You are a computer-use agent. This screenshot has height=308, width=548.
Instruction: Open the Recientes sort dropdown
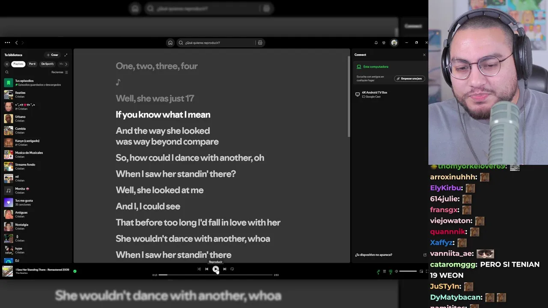(60, 72)
